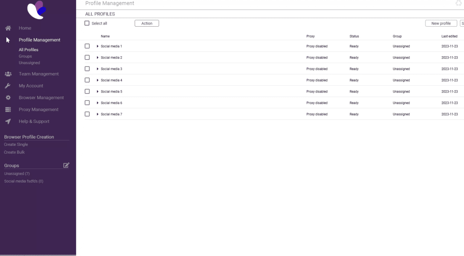
Task: Click the Proxy Management server icon
Action: click(8, 110)
